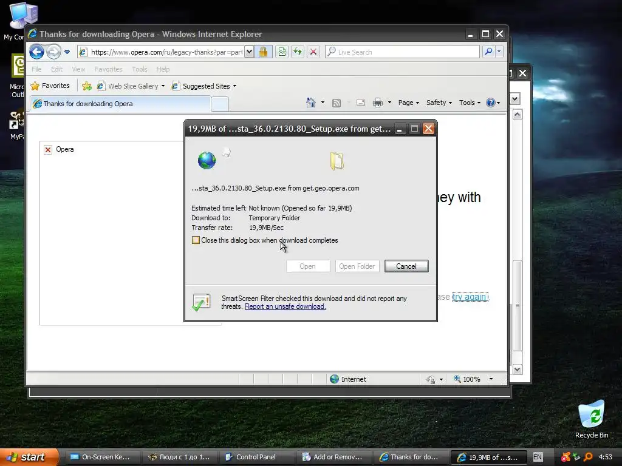
Task: Open the View menu
Action: click(x=78, y=69)
